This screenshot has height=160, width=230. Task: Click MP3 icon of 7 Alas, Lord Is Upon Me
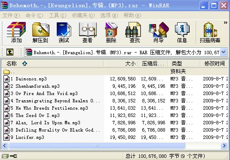coord(6,123)
